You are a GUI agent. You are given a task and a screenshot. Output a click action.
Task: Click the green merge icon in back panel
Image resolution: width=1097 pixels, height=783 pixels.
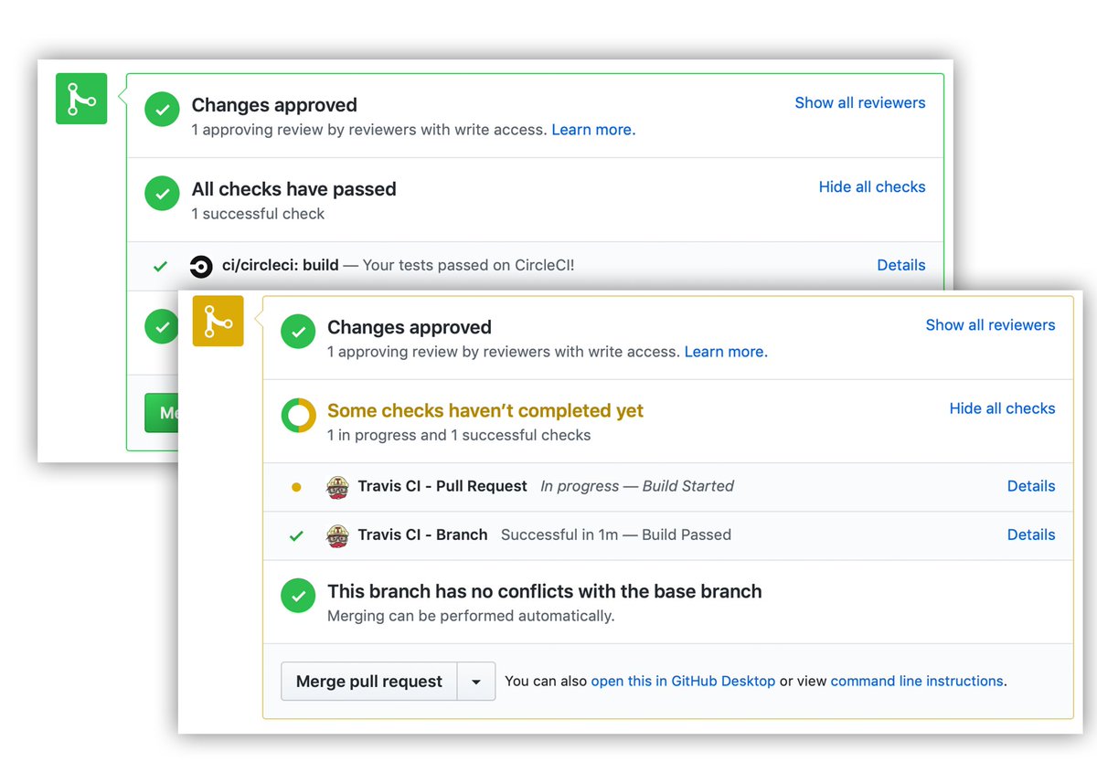point(81,99)
